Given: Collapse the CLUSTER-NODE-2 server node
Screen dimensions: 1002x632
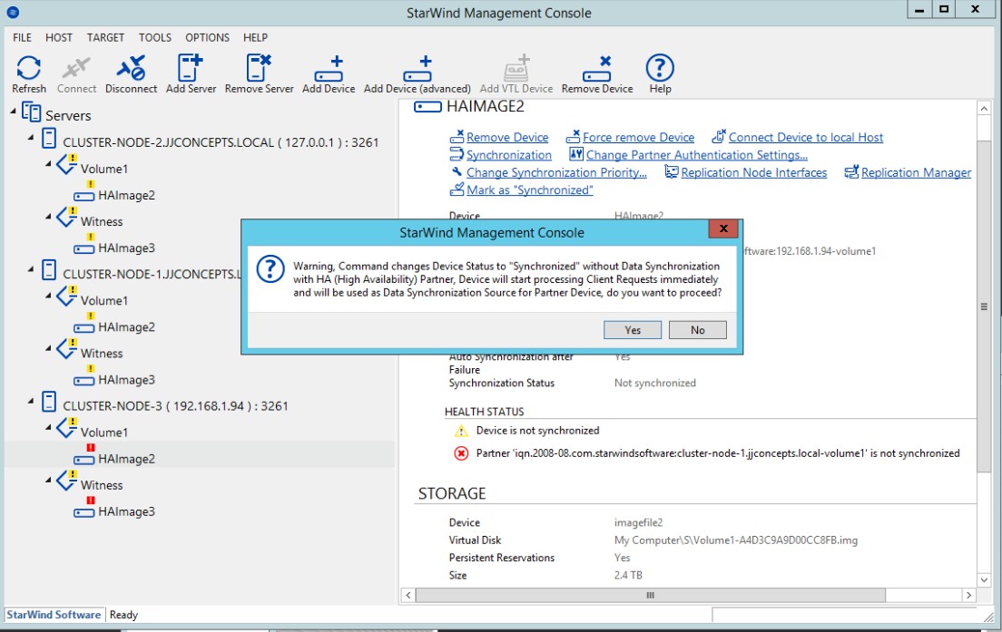Looking at the screenshot, I should tap(31, 137).
